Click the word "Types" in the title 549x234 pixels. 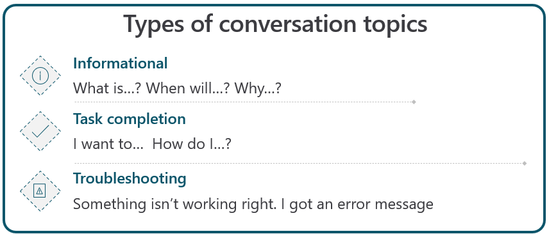pyautogui.click(x=155, y=25)
